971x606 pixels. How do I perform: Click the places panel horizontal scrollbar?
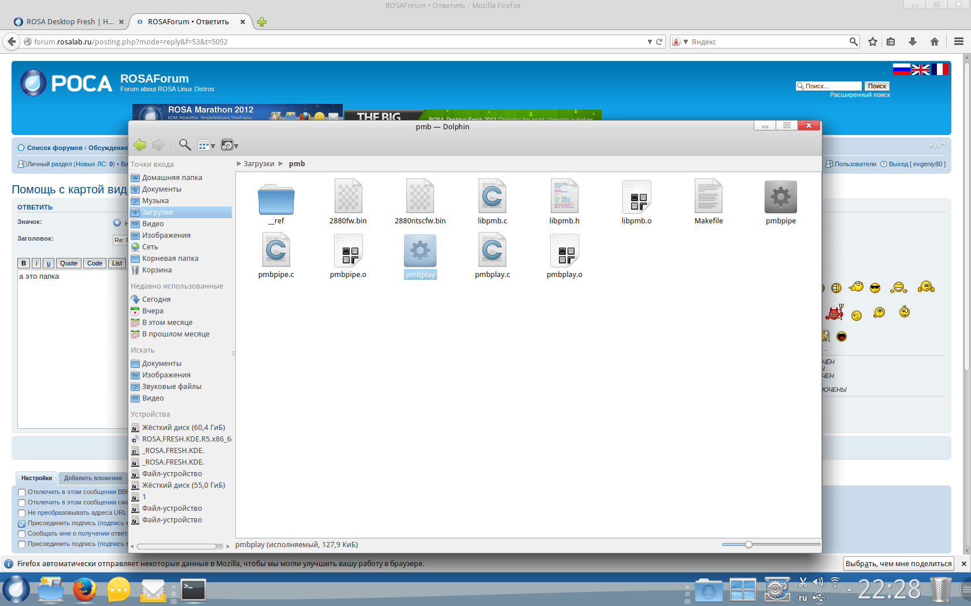tap(180, 546)
